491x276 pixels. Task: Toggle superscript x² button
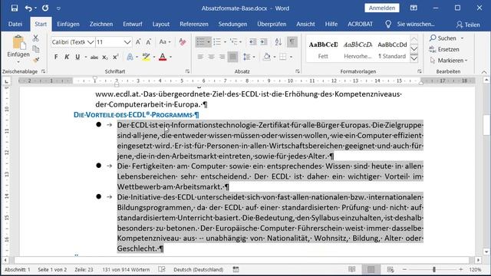(116, 57)
